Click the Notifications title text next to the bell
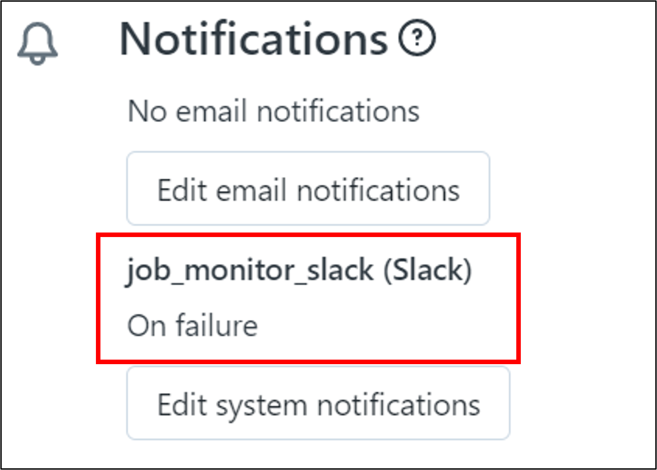Screen dimensions: 657x470 (253, 40)
